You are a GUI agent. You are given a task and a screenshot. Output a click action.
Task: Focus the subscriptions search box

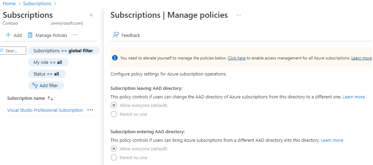tap(13, 51)
